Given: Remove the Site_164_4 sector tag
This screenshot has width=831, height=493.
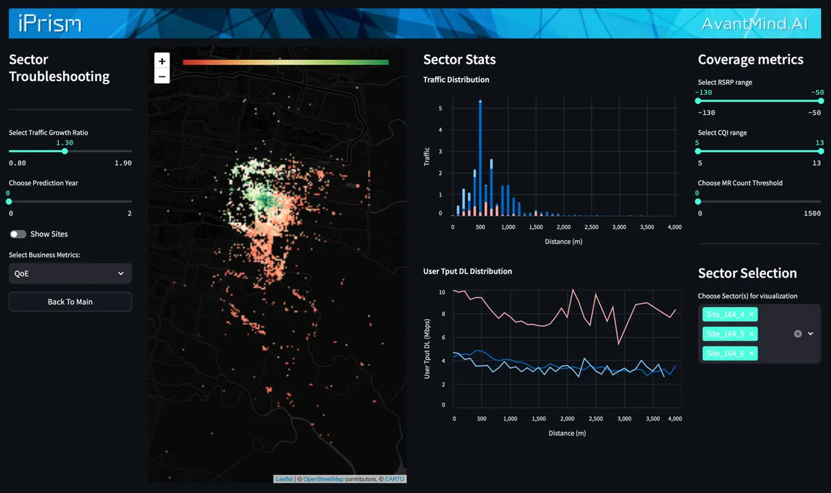Looking at the screenshot, I should [x=751, y=314].
